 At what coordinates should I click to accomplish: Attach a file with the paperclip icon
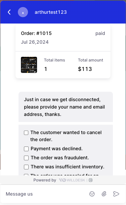[104, 194]
